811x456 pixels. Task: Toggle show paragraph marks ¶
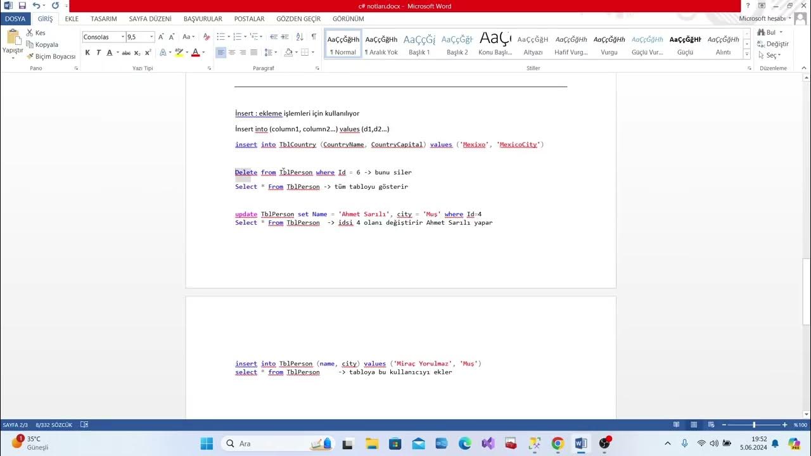pyautogui.click(x=314, y=37)
